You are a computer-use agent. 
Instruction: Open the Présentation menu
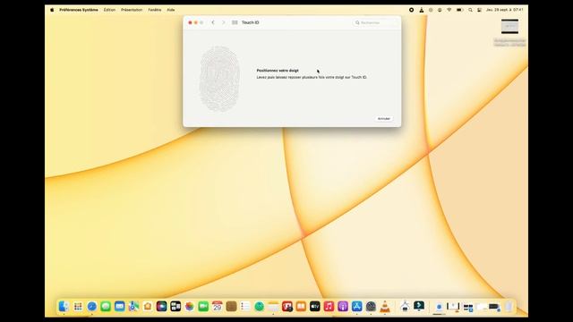click(x=132, y=10)
